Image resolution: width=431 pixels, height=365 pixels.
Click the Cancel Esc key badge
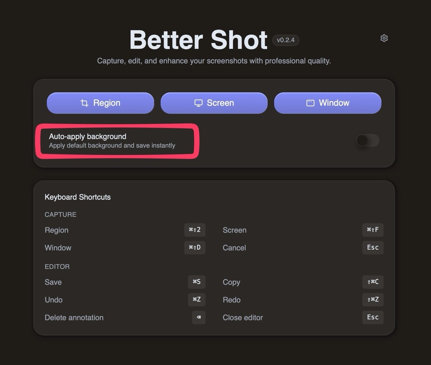373,247
